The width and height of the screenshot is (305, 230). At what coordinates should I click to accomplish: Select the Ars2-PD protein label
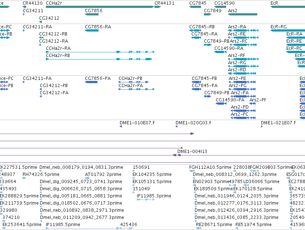click(x=240, y=107)
